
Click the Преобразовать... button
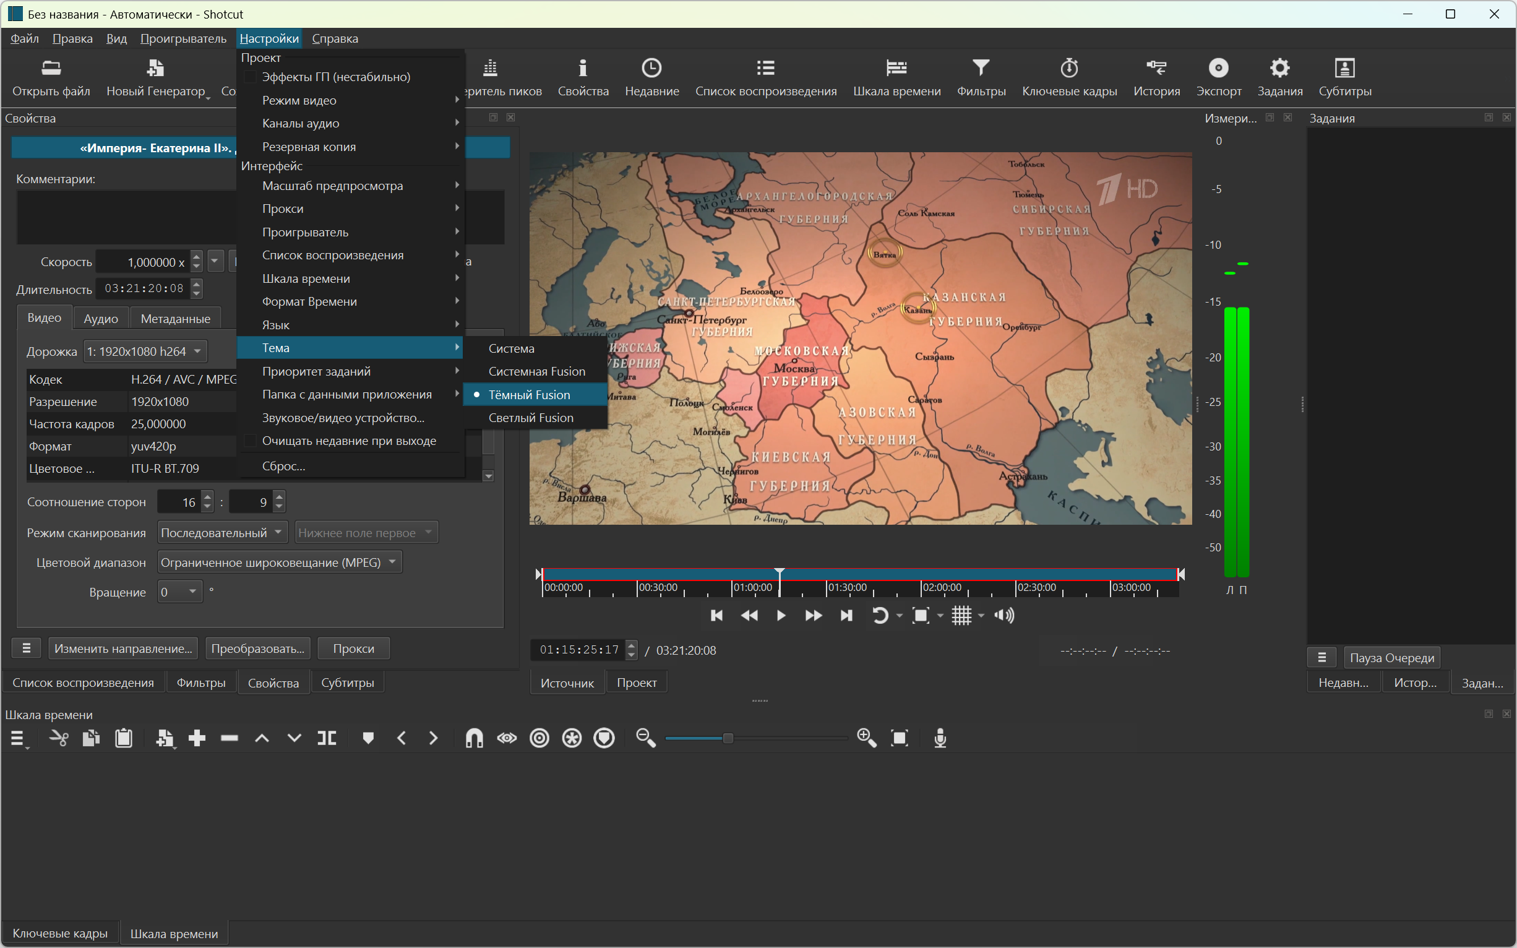(x=257, y=649)
